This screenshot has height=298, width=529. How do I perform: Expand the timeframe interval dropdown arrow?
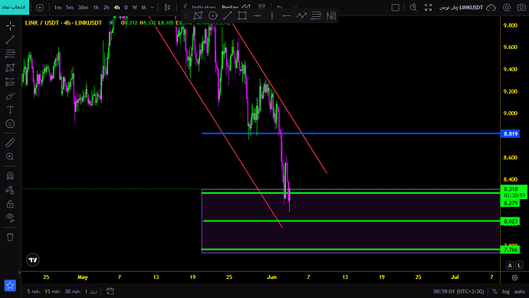click(153, 8)
